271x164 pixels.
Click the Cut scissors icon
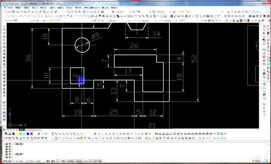pyautogui.click(x=33, y=12)
